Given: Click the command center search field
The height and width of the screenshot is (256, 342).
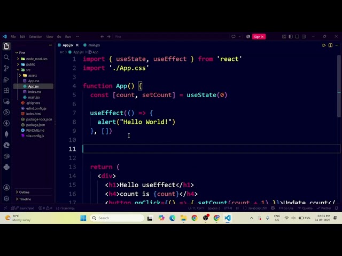Looking at the screenshot, I should coord(171,37).
